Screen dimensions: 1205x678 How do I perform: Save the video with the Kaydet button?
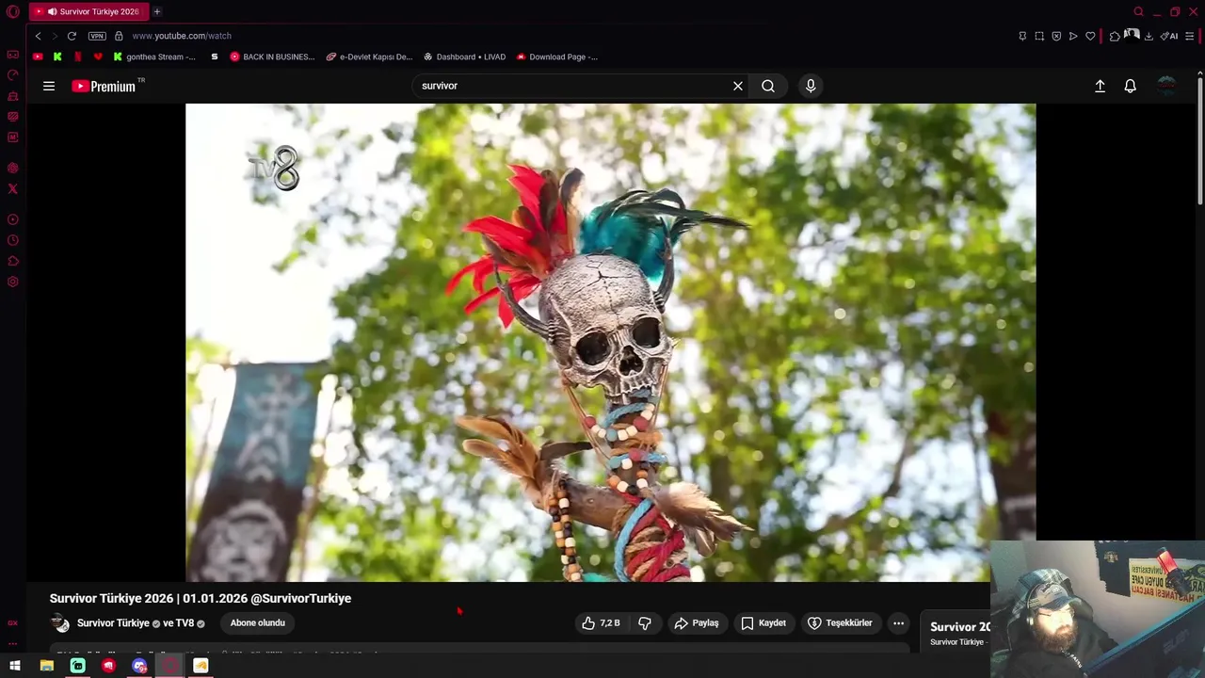click(763, 623)
